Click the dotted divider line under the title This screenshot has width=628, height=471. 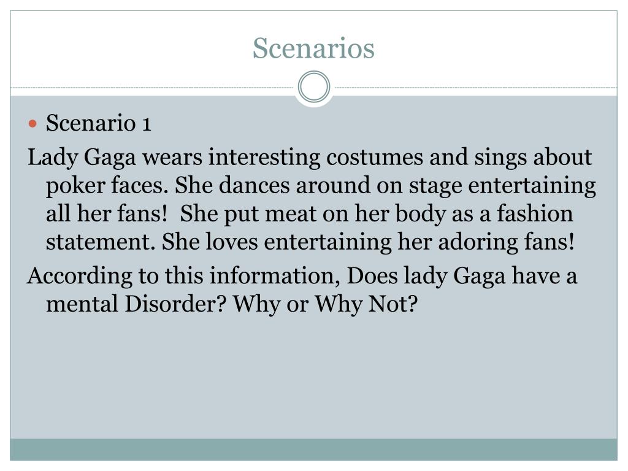152,87
